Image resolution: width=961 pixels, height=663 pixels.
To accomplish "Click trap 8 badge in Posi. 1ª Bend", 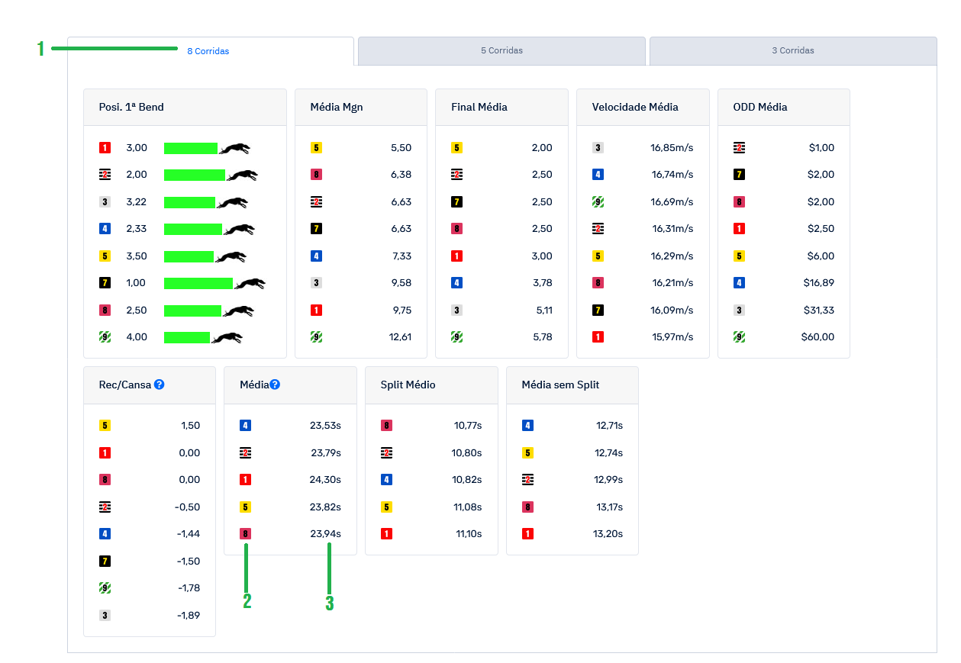I will pos(105,311).
